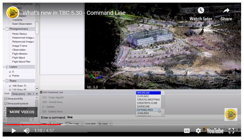
Task: Click command list scroll-down arrow
Action: coord(163,114)
